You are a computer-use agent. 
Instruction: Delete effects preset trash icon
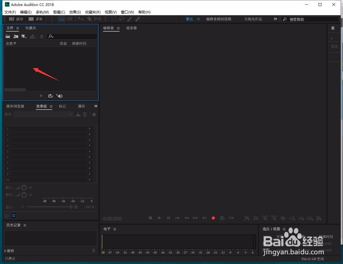click(85, 114)
